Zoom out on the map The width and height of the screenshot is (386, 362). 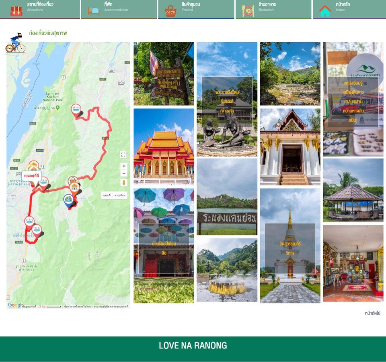[x=124, y=173]
